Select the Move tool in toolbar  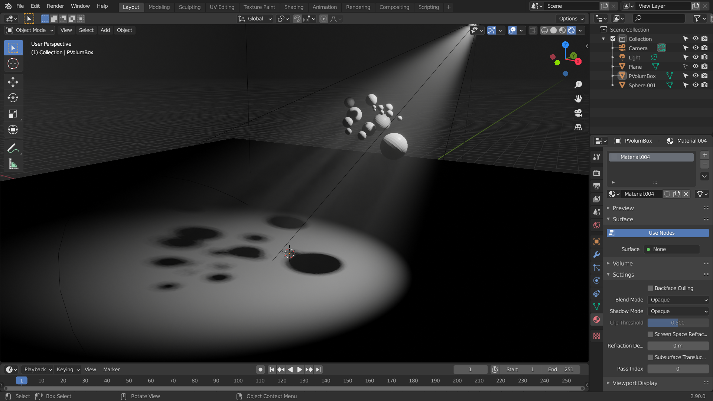tap(13, 82)
